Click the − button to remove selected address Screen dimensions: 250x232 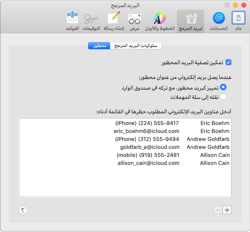click(x=218, y=210)
